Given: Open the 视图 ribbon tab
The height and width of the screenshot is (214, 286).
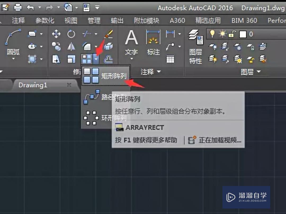Looking at the screenshot, I should pyautogui.click(x=70, y=20).
